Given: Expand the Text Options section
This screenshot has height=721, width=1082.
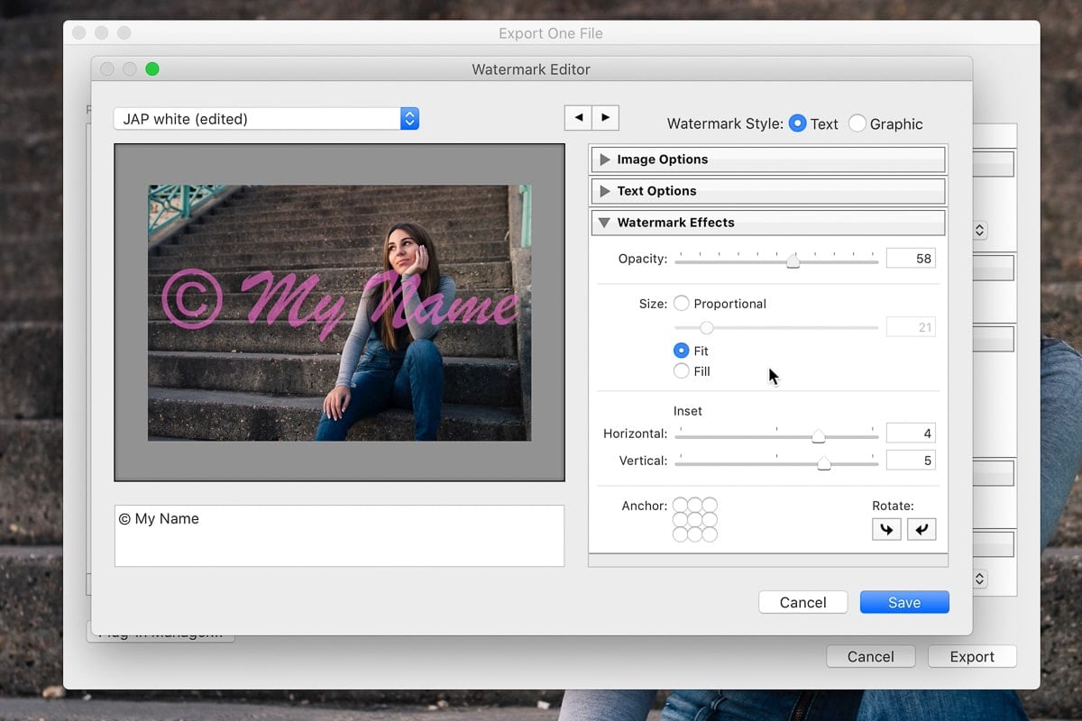Looking at the screenshot, I should [767, 191].
